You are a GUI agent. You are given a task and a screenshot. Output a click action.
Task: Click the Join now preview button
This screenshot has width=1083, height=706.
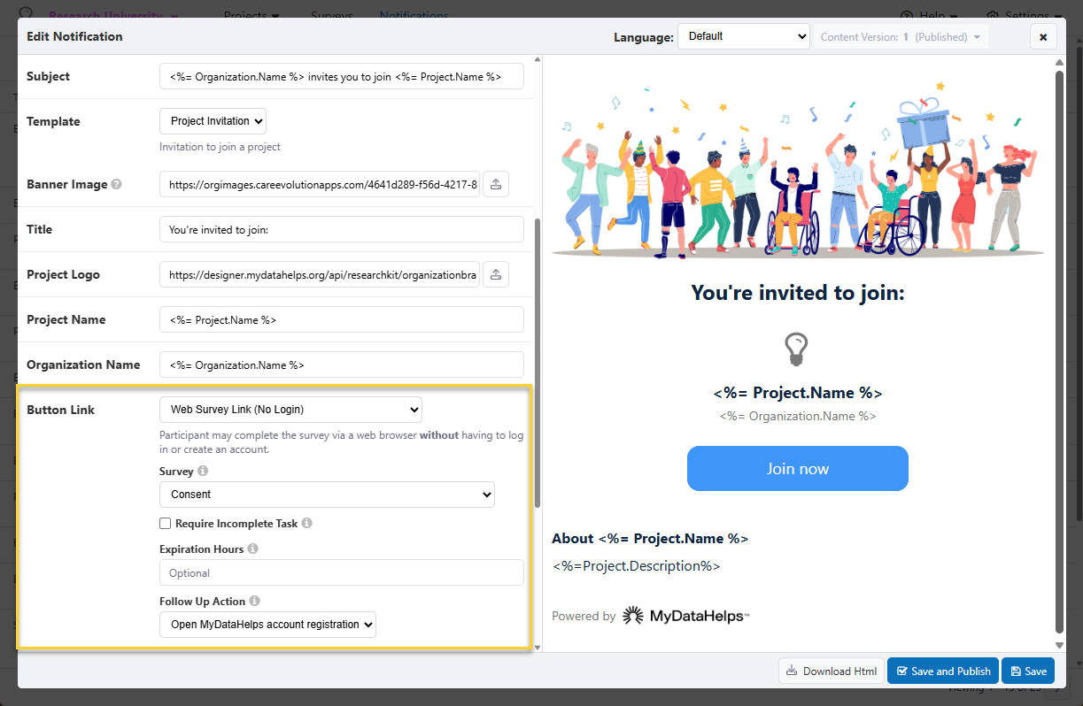point(797,469)
